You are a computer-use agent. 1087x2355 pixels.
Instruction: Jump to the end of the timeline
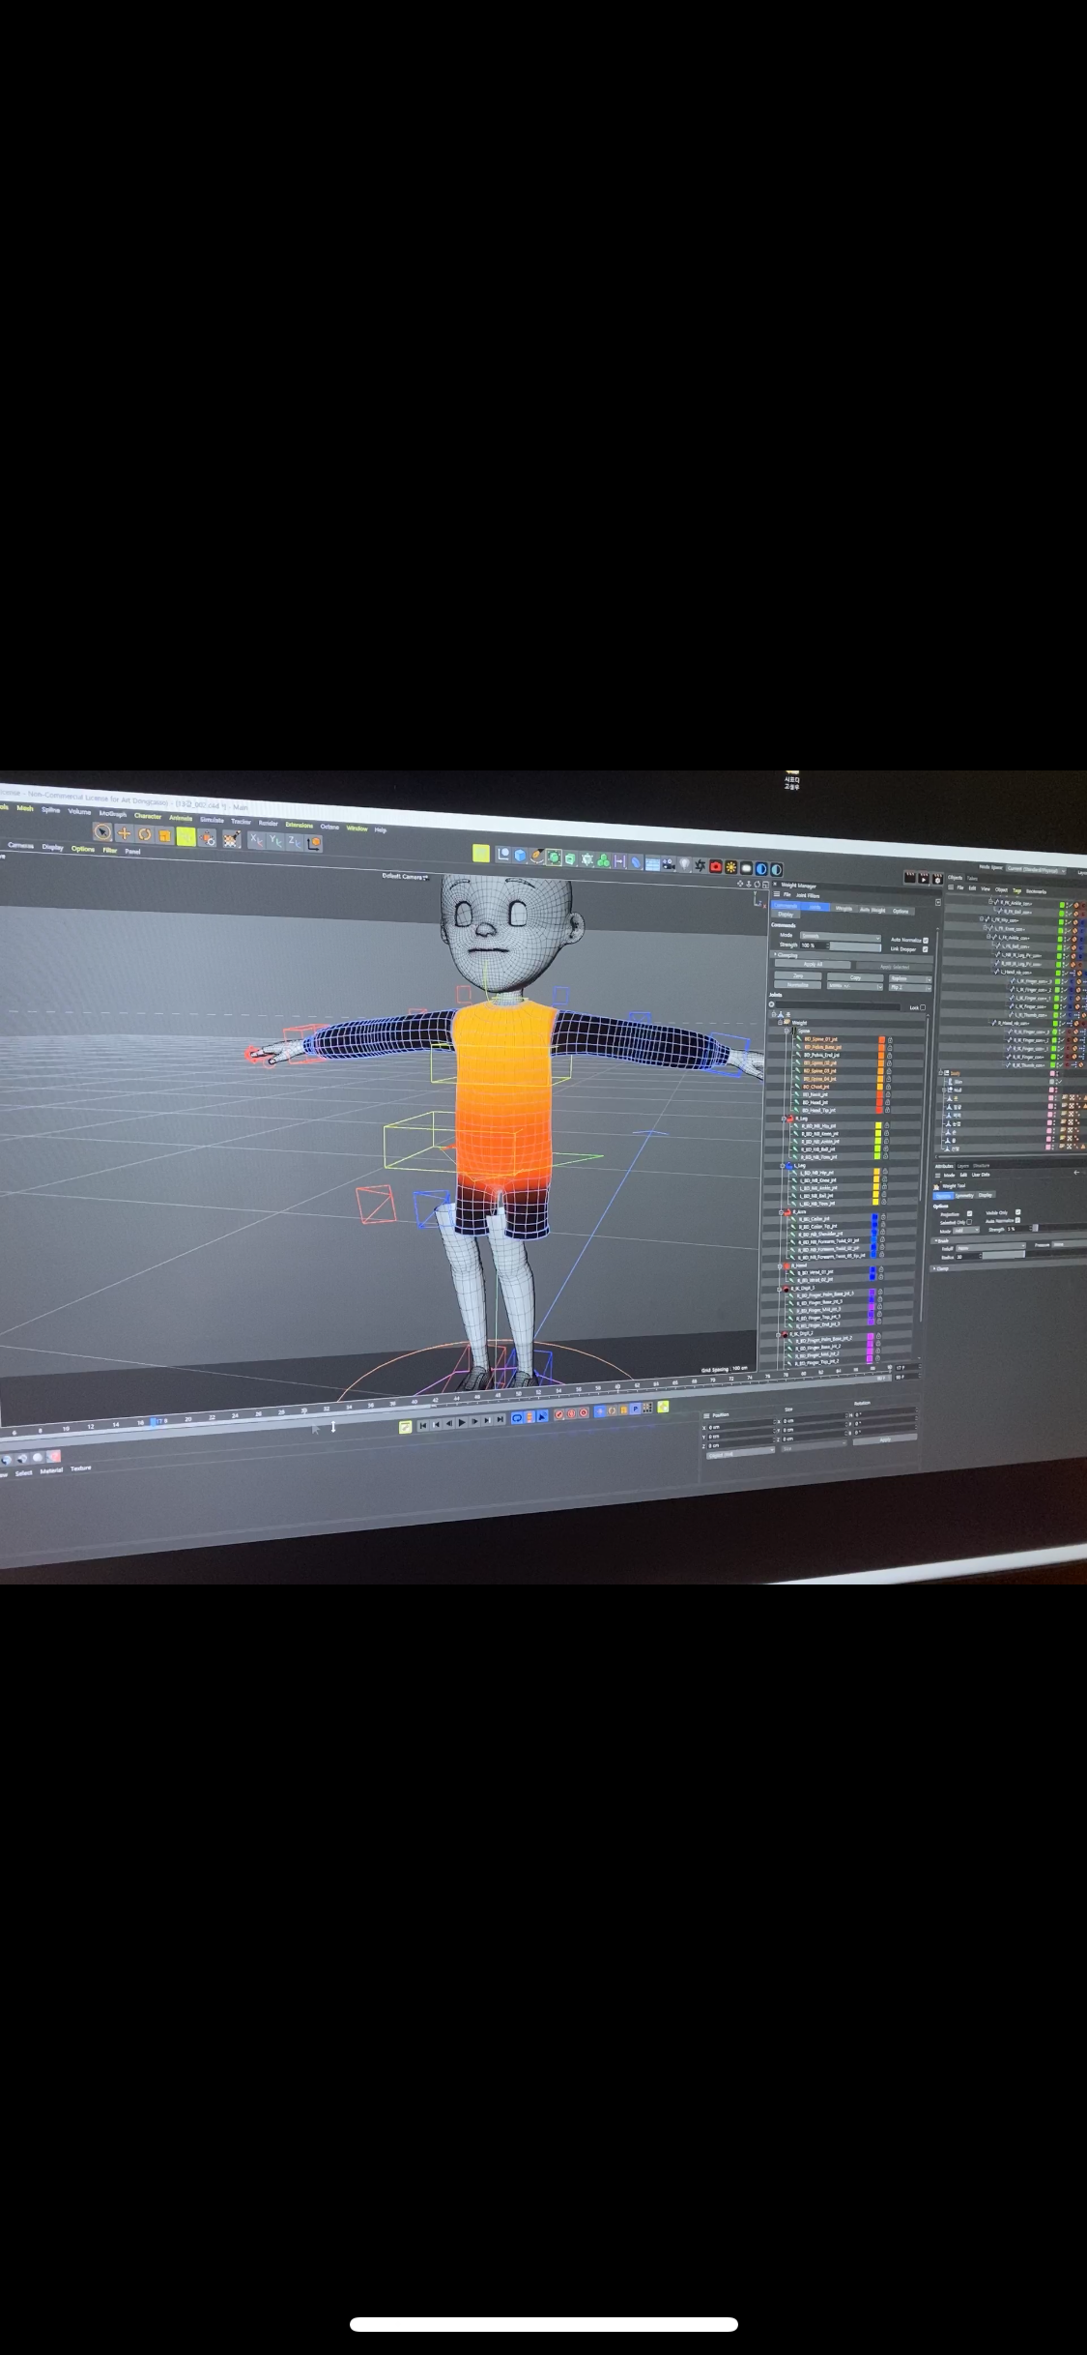coord(500,1419)
